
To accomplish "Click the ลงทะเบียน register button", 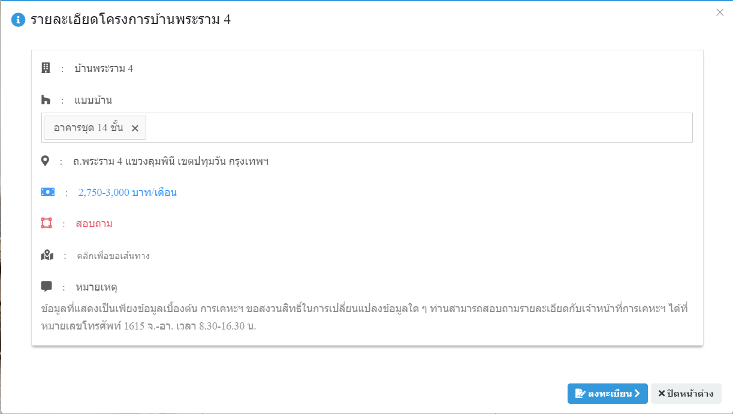I will point(608,394).
